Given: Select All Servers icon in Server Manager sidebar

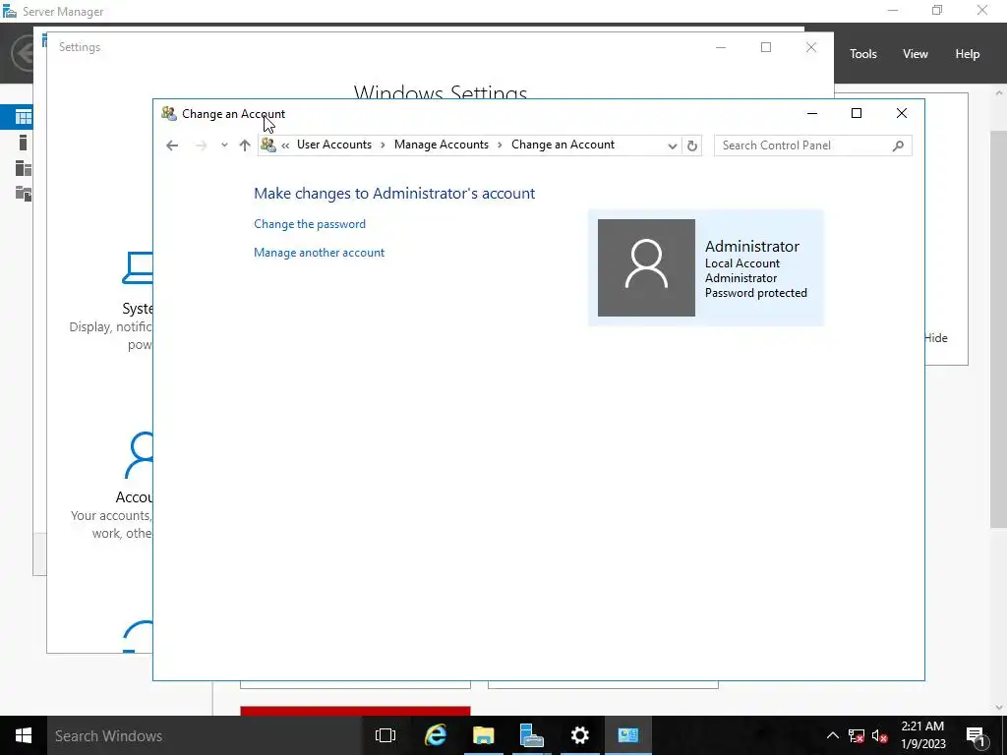Looking at the screenshot, I should pyautogui.click(x=24, y=168).
